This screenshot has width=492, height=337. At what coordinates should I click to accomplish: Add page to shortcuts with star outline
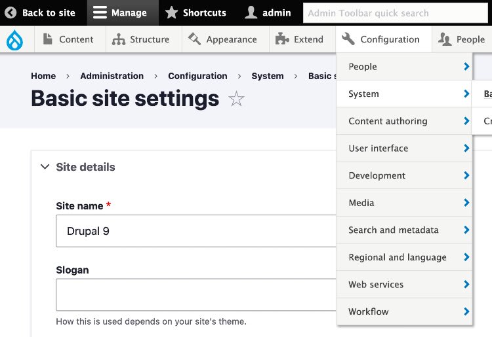(236, 99)
